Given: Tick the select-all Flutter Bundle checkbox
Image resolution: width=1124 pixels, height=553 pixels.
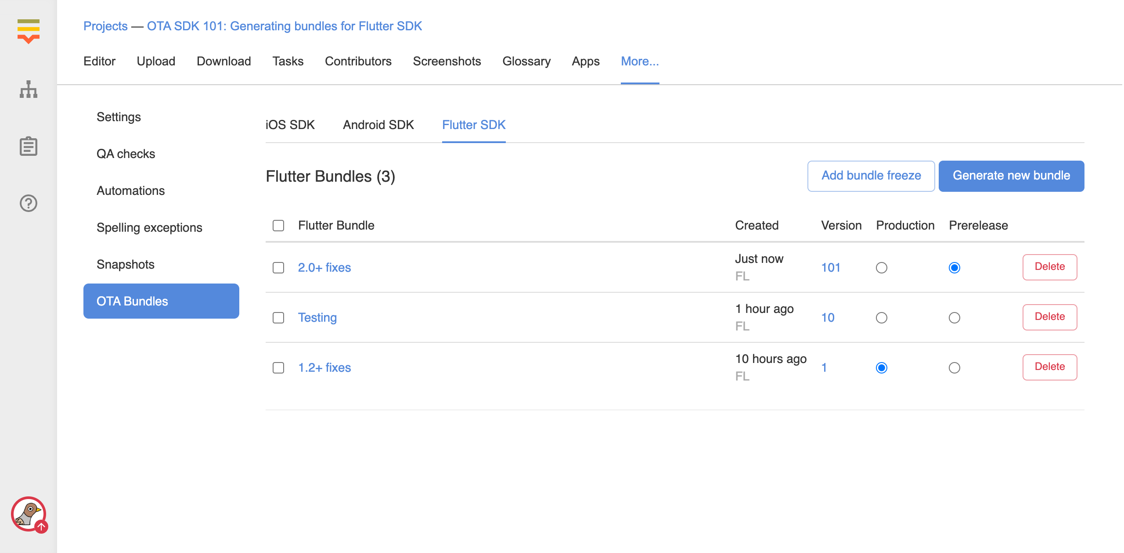Looking at the screenshot, I should click(x=278, y=226).
